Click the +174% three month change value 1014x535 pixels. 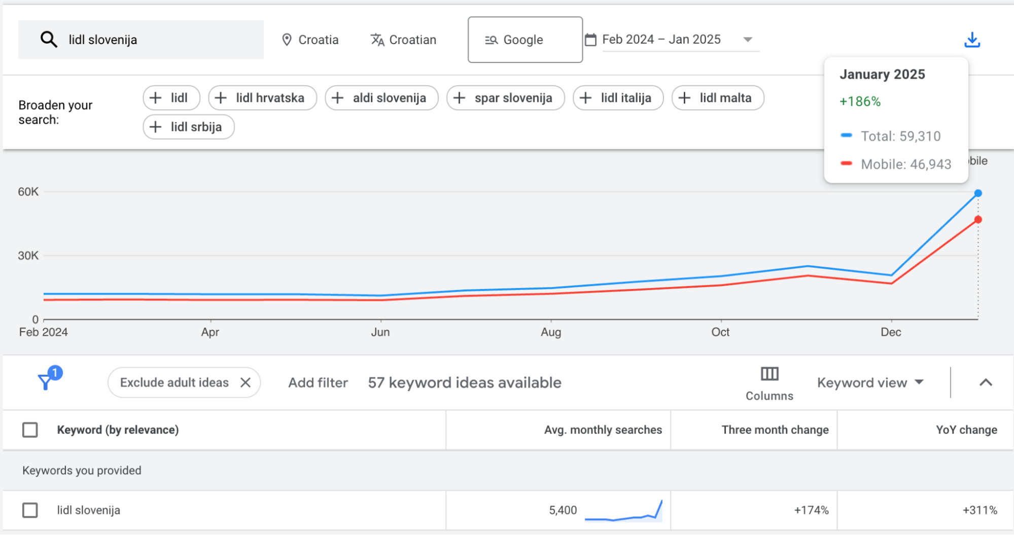click(x=811, y=510)
